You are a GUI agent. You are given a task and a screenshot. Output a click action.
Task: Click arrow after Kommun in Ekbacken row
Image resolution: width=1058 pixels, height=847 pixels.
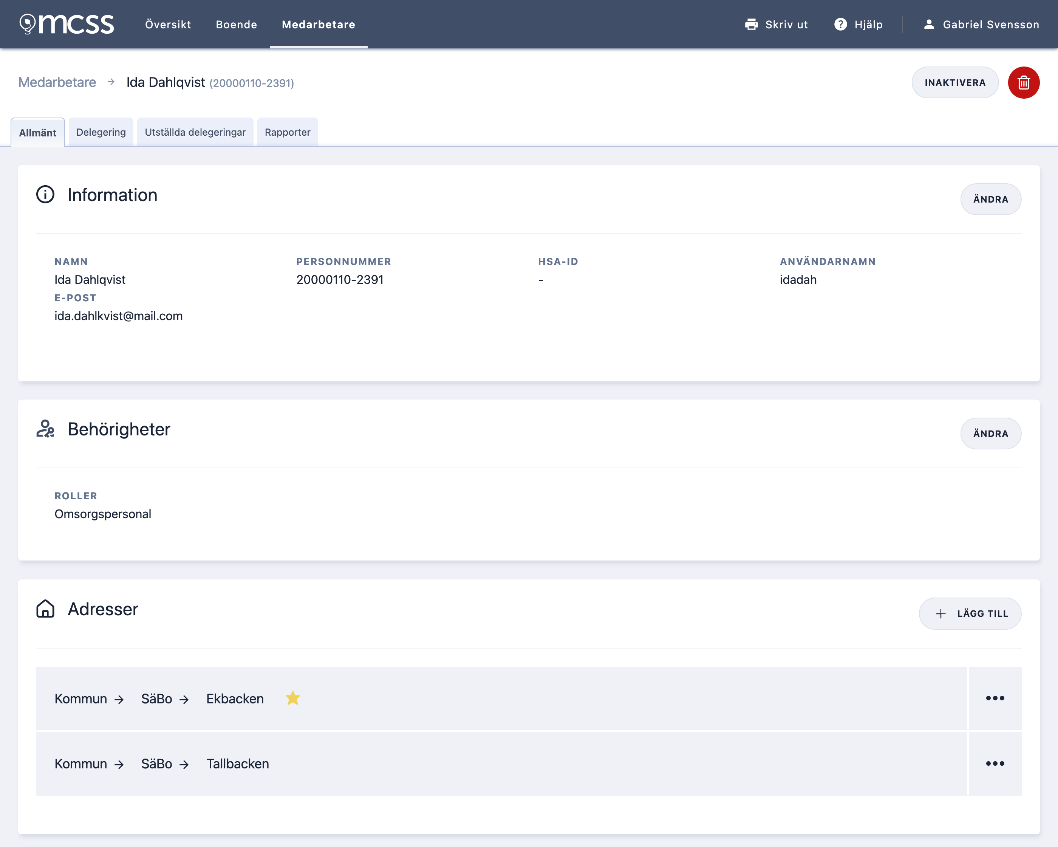[119, 699]
